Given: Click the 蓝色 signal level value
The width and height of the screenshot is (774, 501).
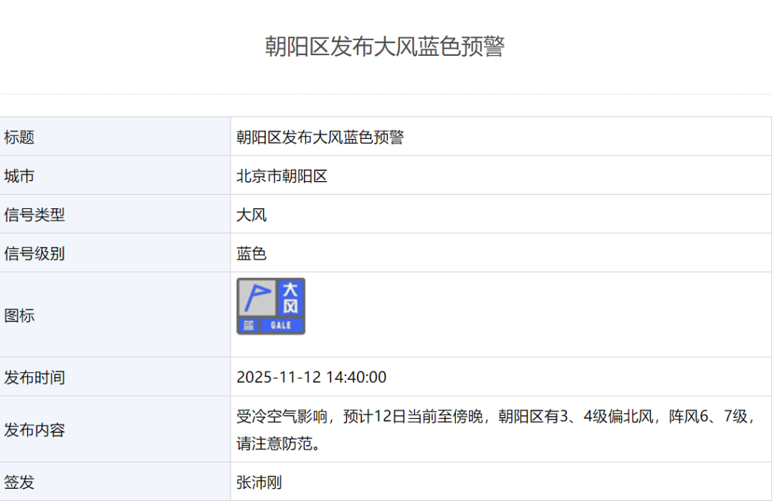Looking at the screenshot, I should pyautogui.click(x=252, y=253).
